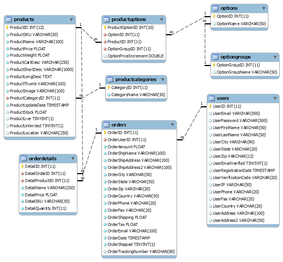Click the users table icon
Viewport: 283px width, 262px height.
212,98
